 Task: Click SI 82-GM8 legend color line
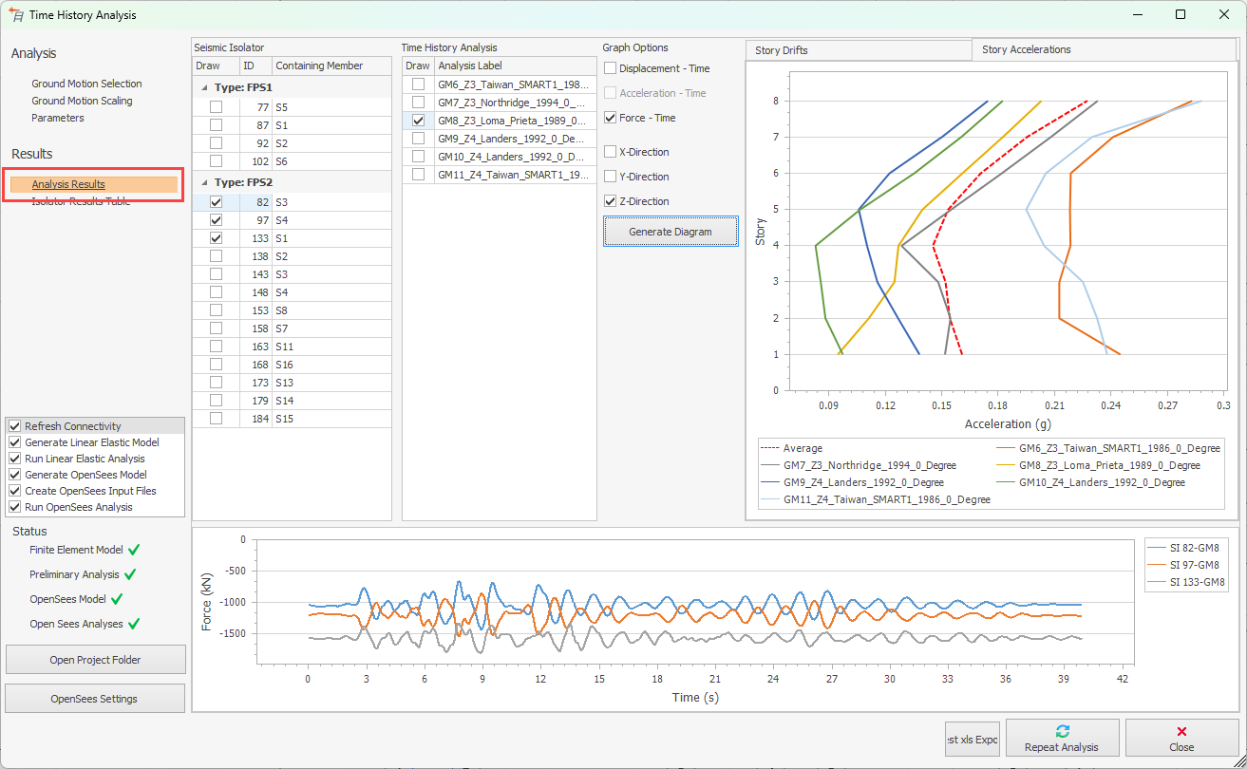coord(1159,547)
